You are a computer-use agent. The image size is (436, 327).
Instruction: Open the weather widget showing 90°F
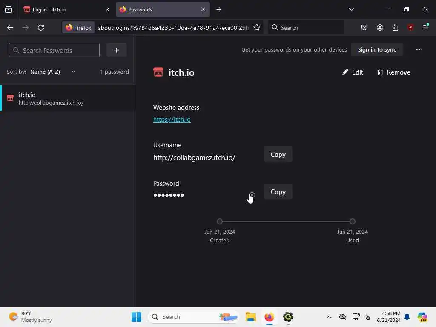tap(30, 317)
